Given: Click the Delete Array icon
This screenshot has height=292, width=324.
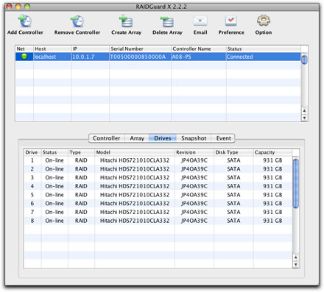Looking at the screenshot, I should (x=167, y=21).
